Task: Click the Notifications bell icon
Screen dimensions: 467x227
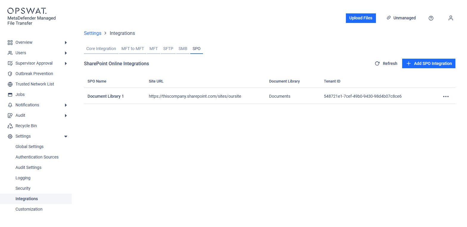Action: pyautogui.click(x=10, y=105)
